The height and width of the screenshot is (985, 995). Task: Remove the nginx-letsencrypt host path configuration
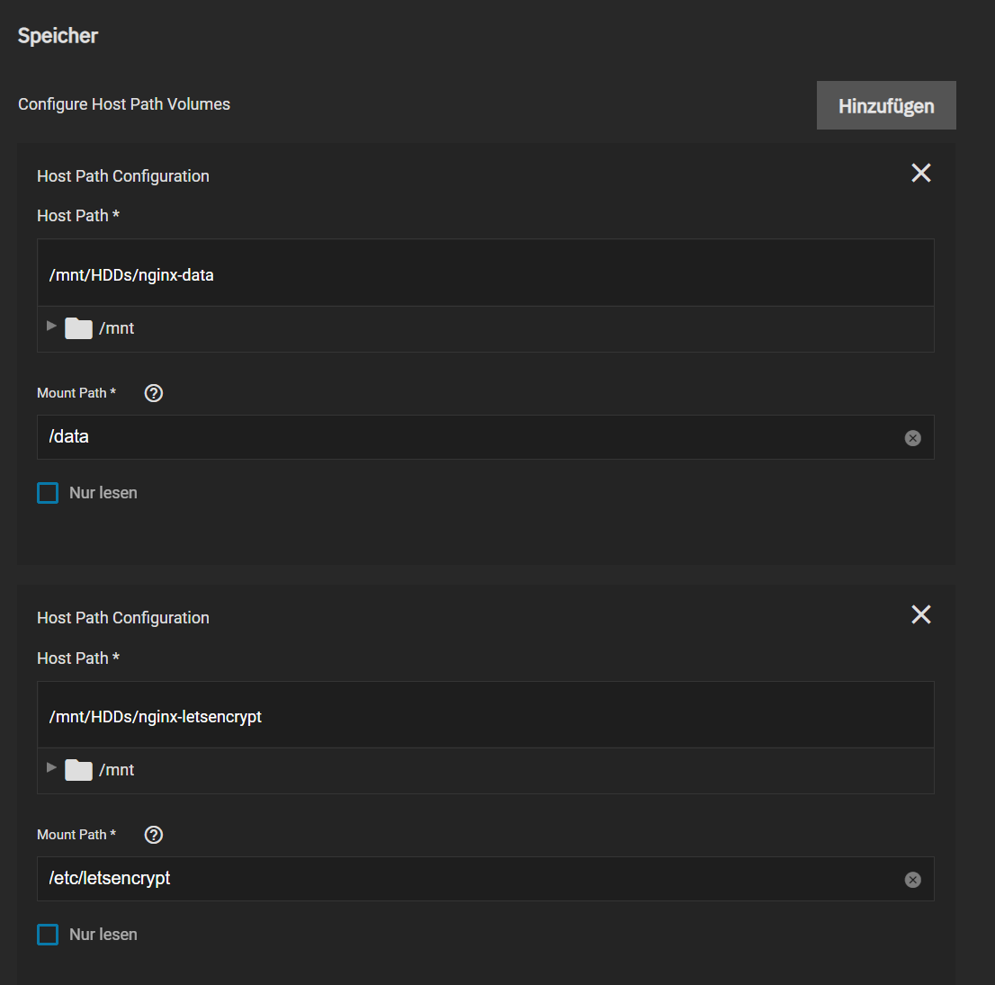tap(920, 614)
